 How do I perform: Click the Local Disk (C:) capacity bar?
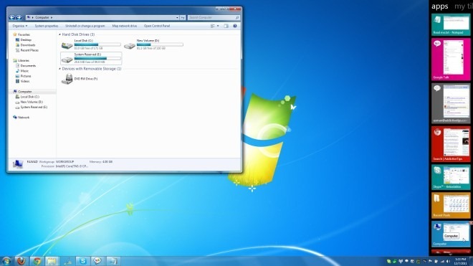click(x=97, y=44)
